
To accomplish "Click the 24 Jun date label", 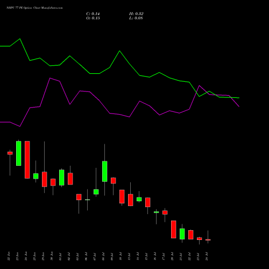I will point(26,256).
